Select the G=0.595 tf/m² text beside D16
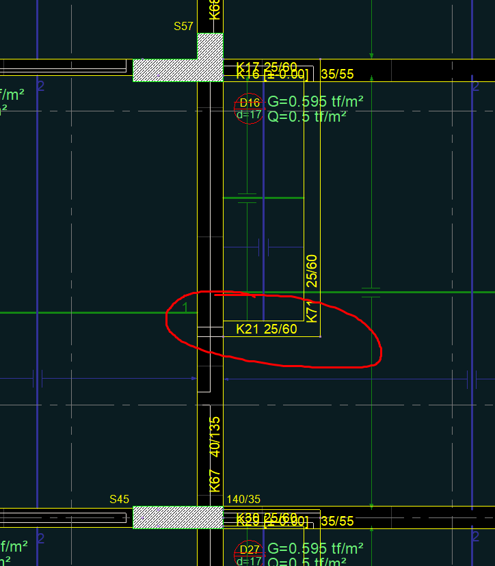 click(315, 102)
